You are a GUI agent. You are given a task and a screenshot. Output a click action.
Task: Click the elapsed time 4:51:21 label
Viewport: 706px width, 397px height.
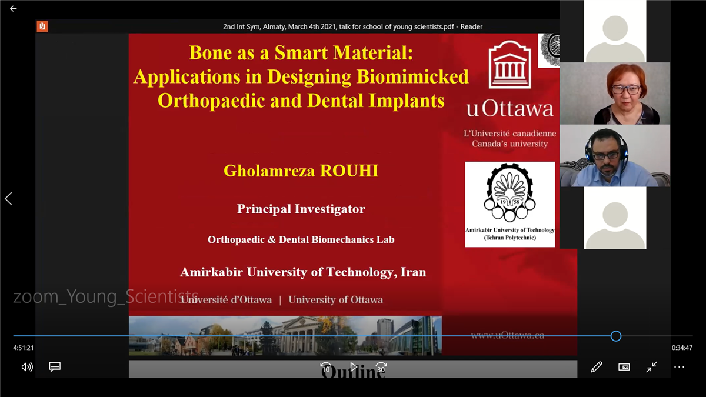pyautogui.click(x=24, y=348)
